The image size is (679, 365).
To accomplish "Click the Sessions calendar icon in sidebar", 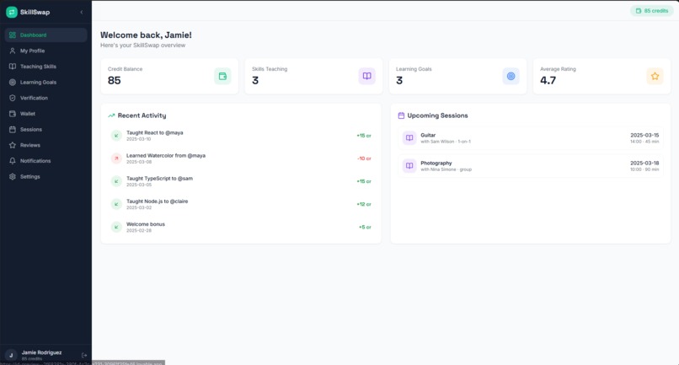I will (13, 130).
